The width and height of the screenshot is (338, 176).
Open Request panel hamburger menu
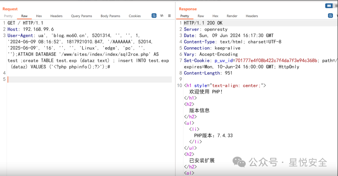(169, 16)
